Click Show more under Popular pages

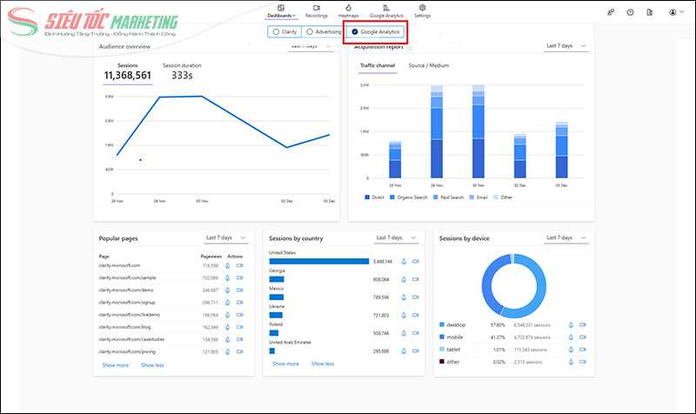pos(116,365)
